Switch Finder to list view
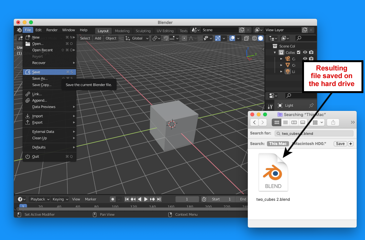 [285, 122]
